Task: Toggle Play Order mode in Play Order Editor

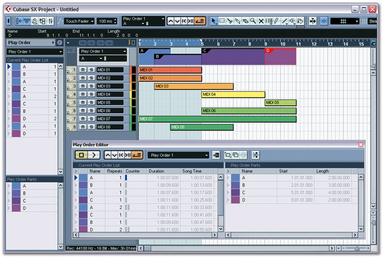Action: point(137,155)
